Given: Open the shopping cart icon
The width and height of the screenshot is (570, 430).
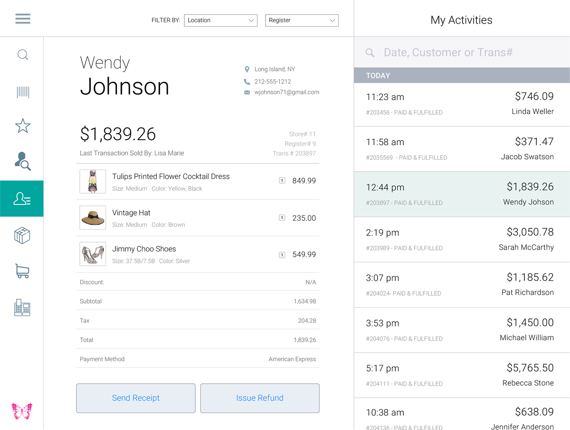Looking at the screenshot, I should coord(22,271).
